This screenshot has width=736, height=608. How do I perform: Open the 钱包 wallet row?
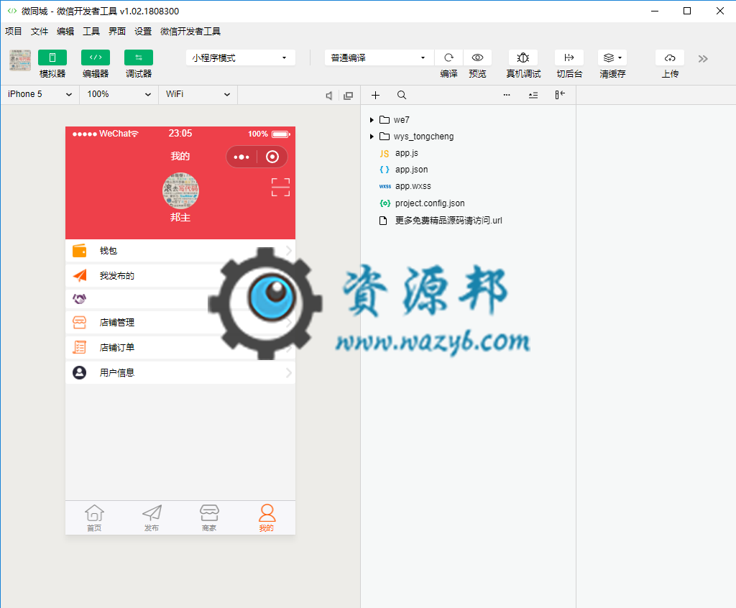pos(180,251)
